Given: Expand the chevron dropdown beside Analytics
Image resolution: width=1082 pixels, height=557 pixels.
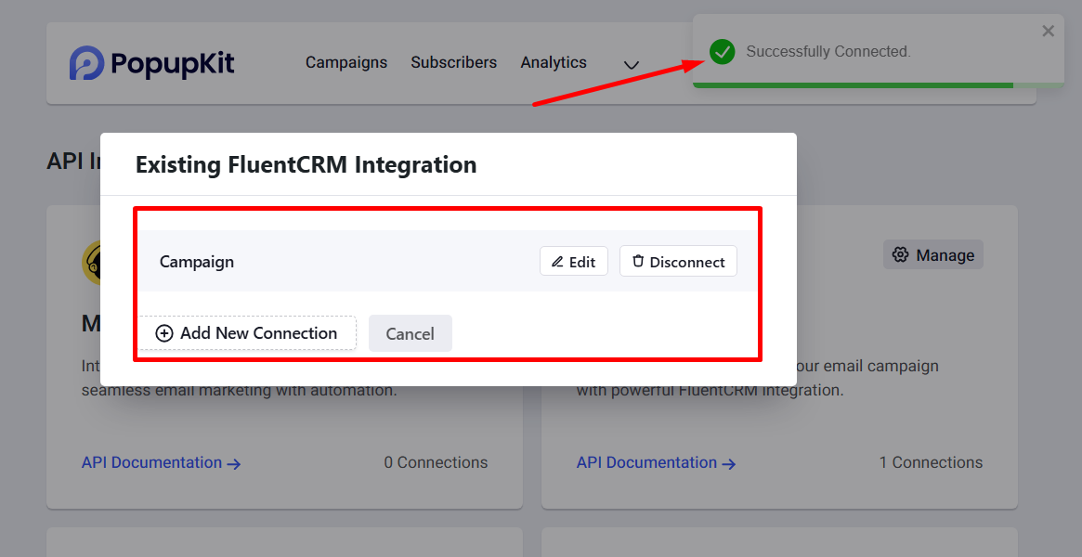Looking at the screenshot, I should [632, 65].
